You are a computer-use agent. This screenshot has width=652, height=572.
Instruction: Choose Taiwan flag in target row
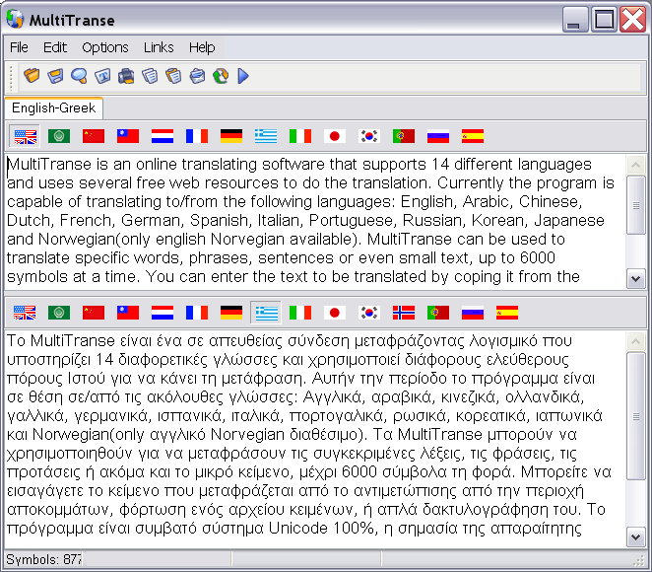[x=128, y=313]
